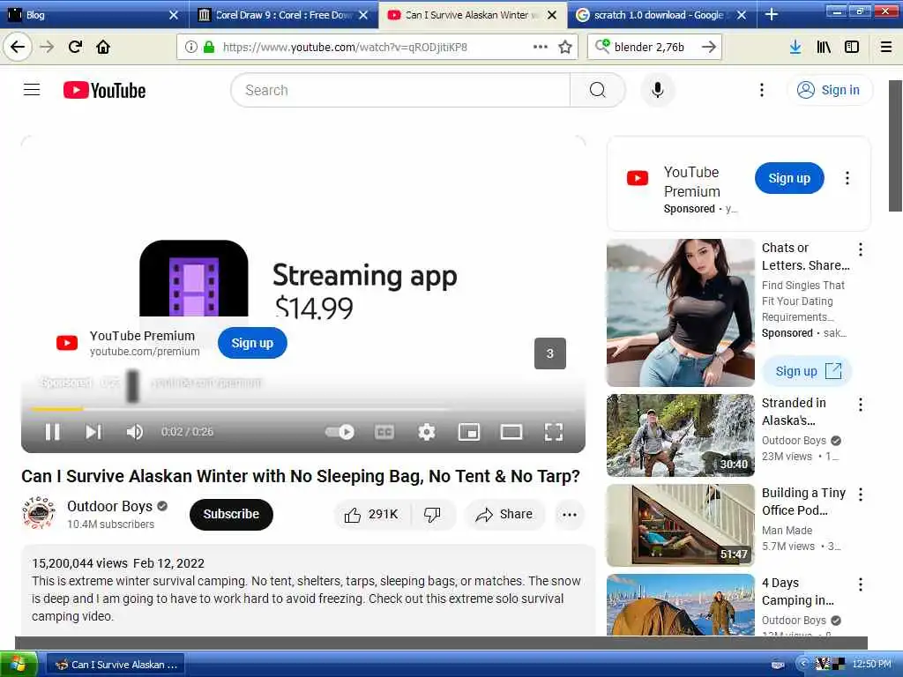Open YouTube guide hamburger menu
The width and height of the screenshot is (903, 677).
point(32,90)
